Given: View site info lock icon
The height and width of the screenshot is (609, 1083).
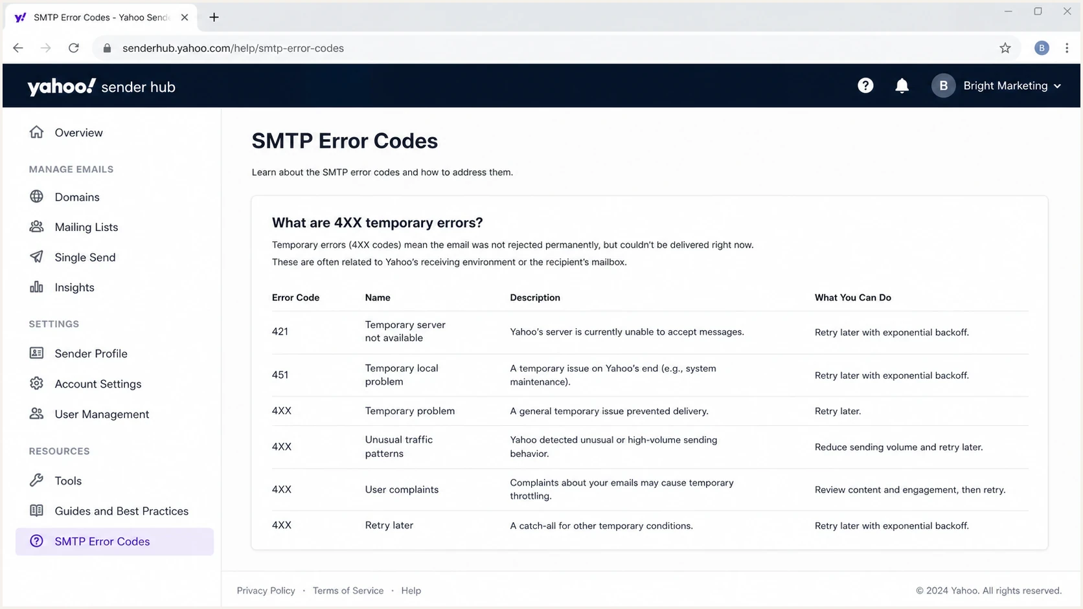Looking at the screenshot, I should [107, 48].
